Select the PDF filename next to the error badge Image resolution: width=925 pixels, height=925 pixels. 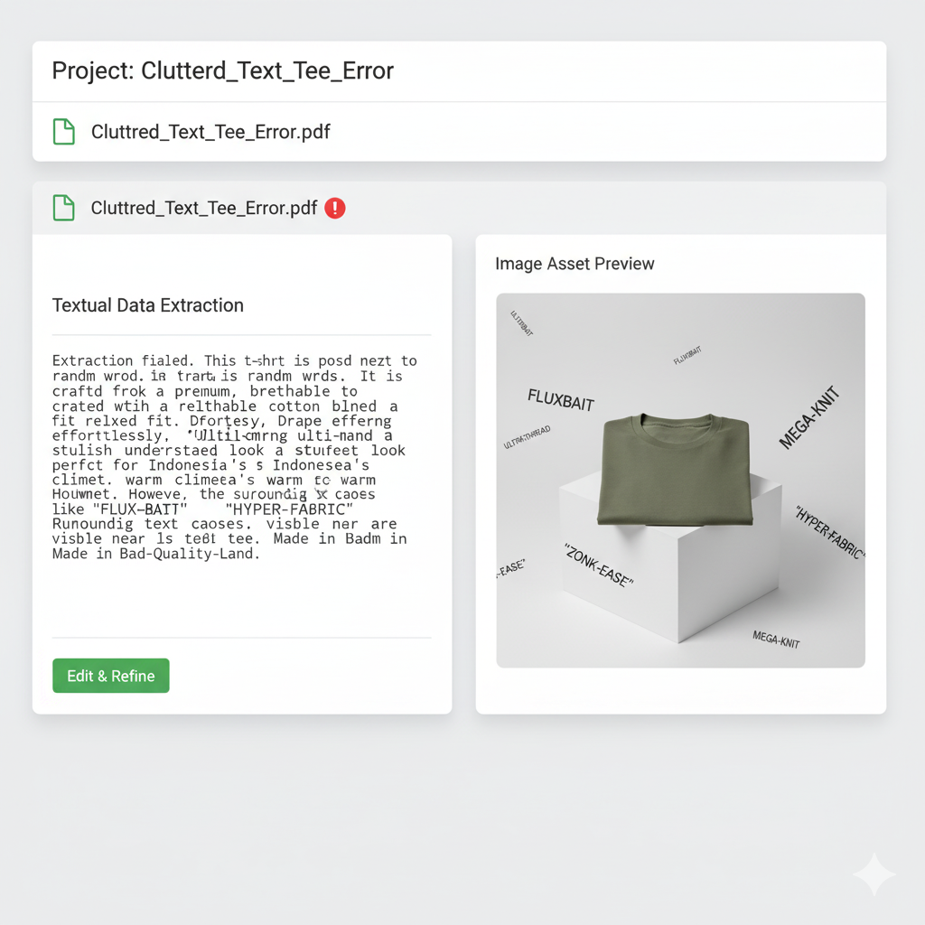click(204, 208)
